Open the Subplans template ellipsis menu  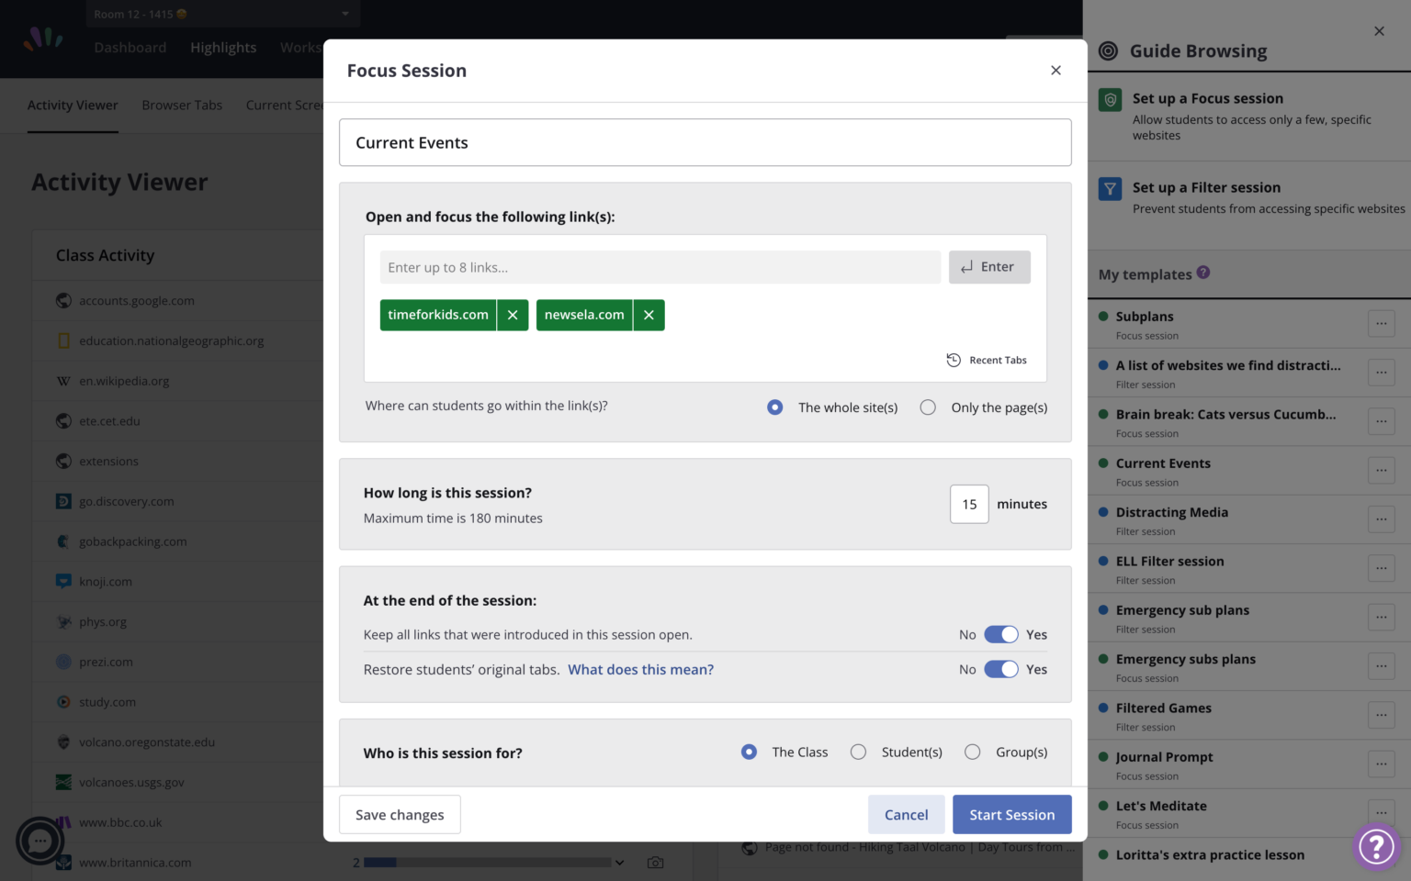point(1381,323)
